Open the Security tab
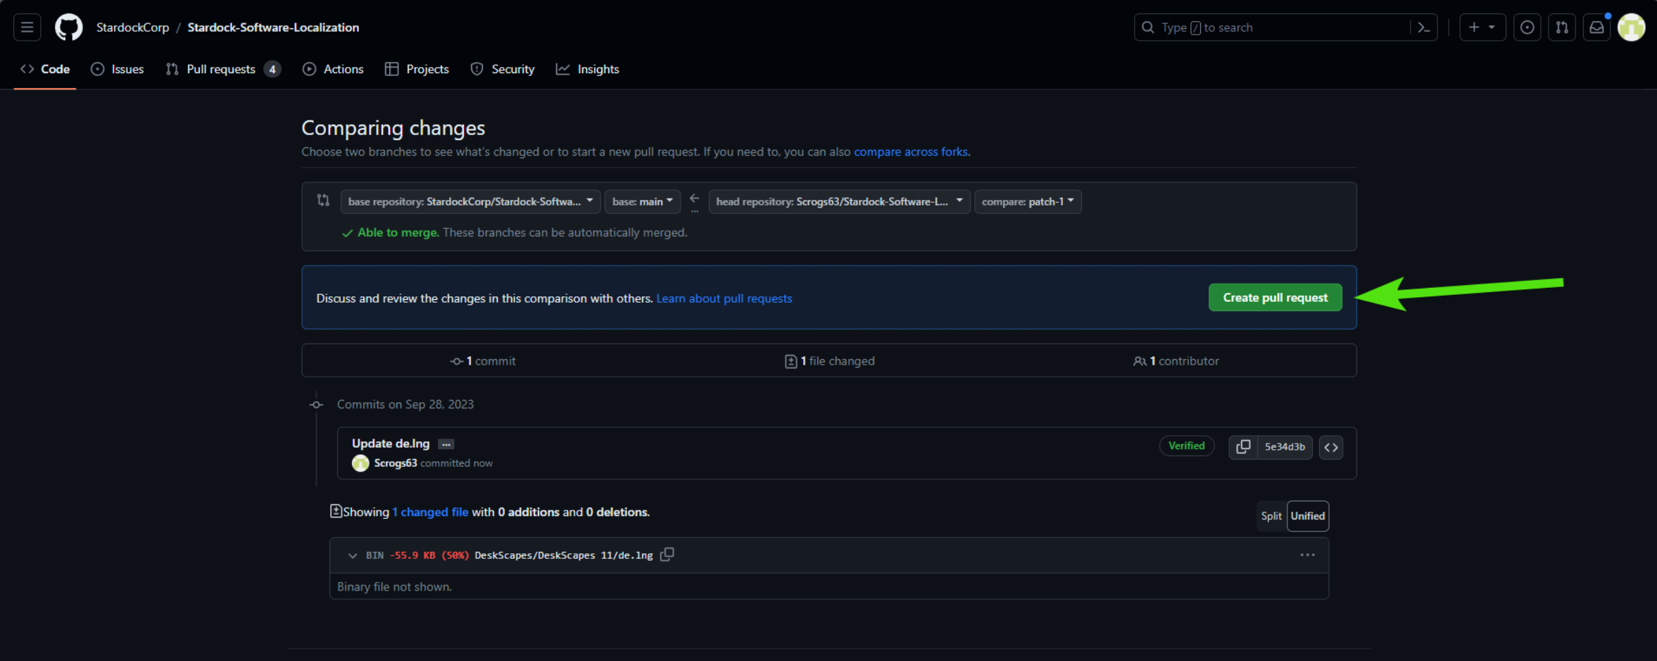The image size is (1657, 661). click(x=503, y=69)
